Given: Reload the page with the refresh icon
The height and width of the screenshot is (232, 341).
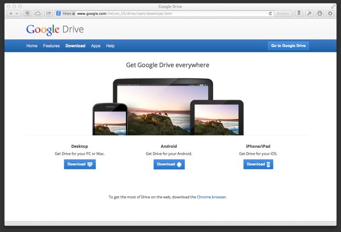Looking at the screenshot, I should (270, 14).
